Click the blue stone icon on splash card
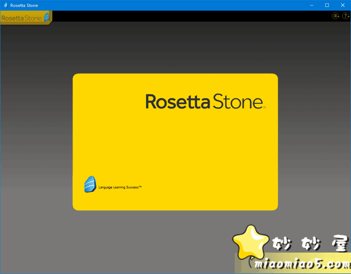The image size is (351, 274). point(90,185)
